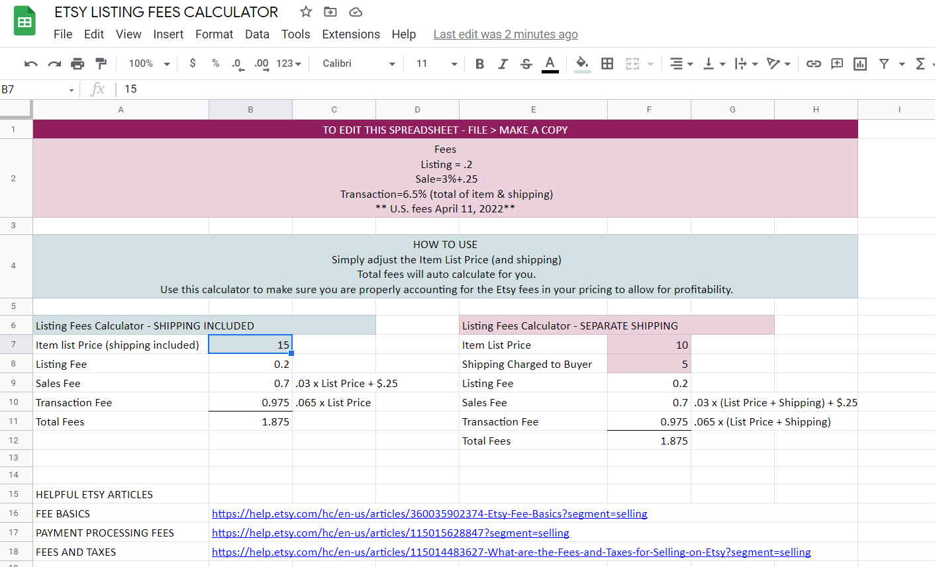Open the text rotation dropdown
935x567 pixels.
[779, 64]
